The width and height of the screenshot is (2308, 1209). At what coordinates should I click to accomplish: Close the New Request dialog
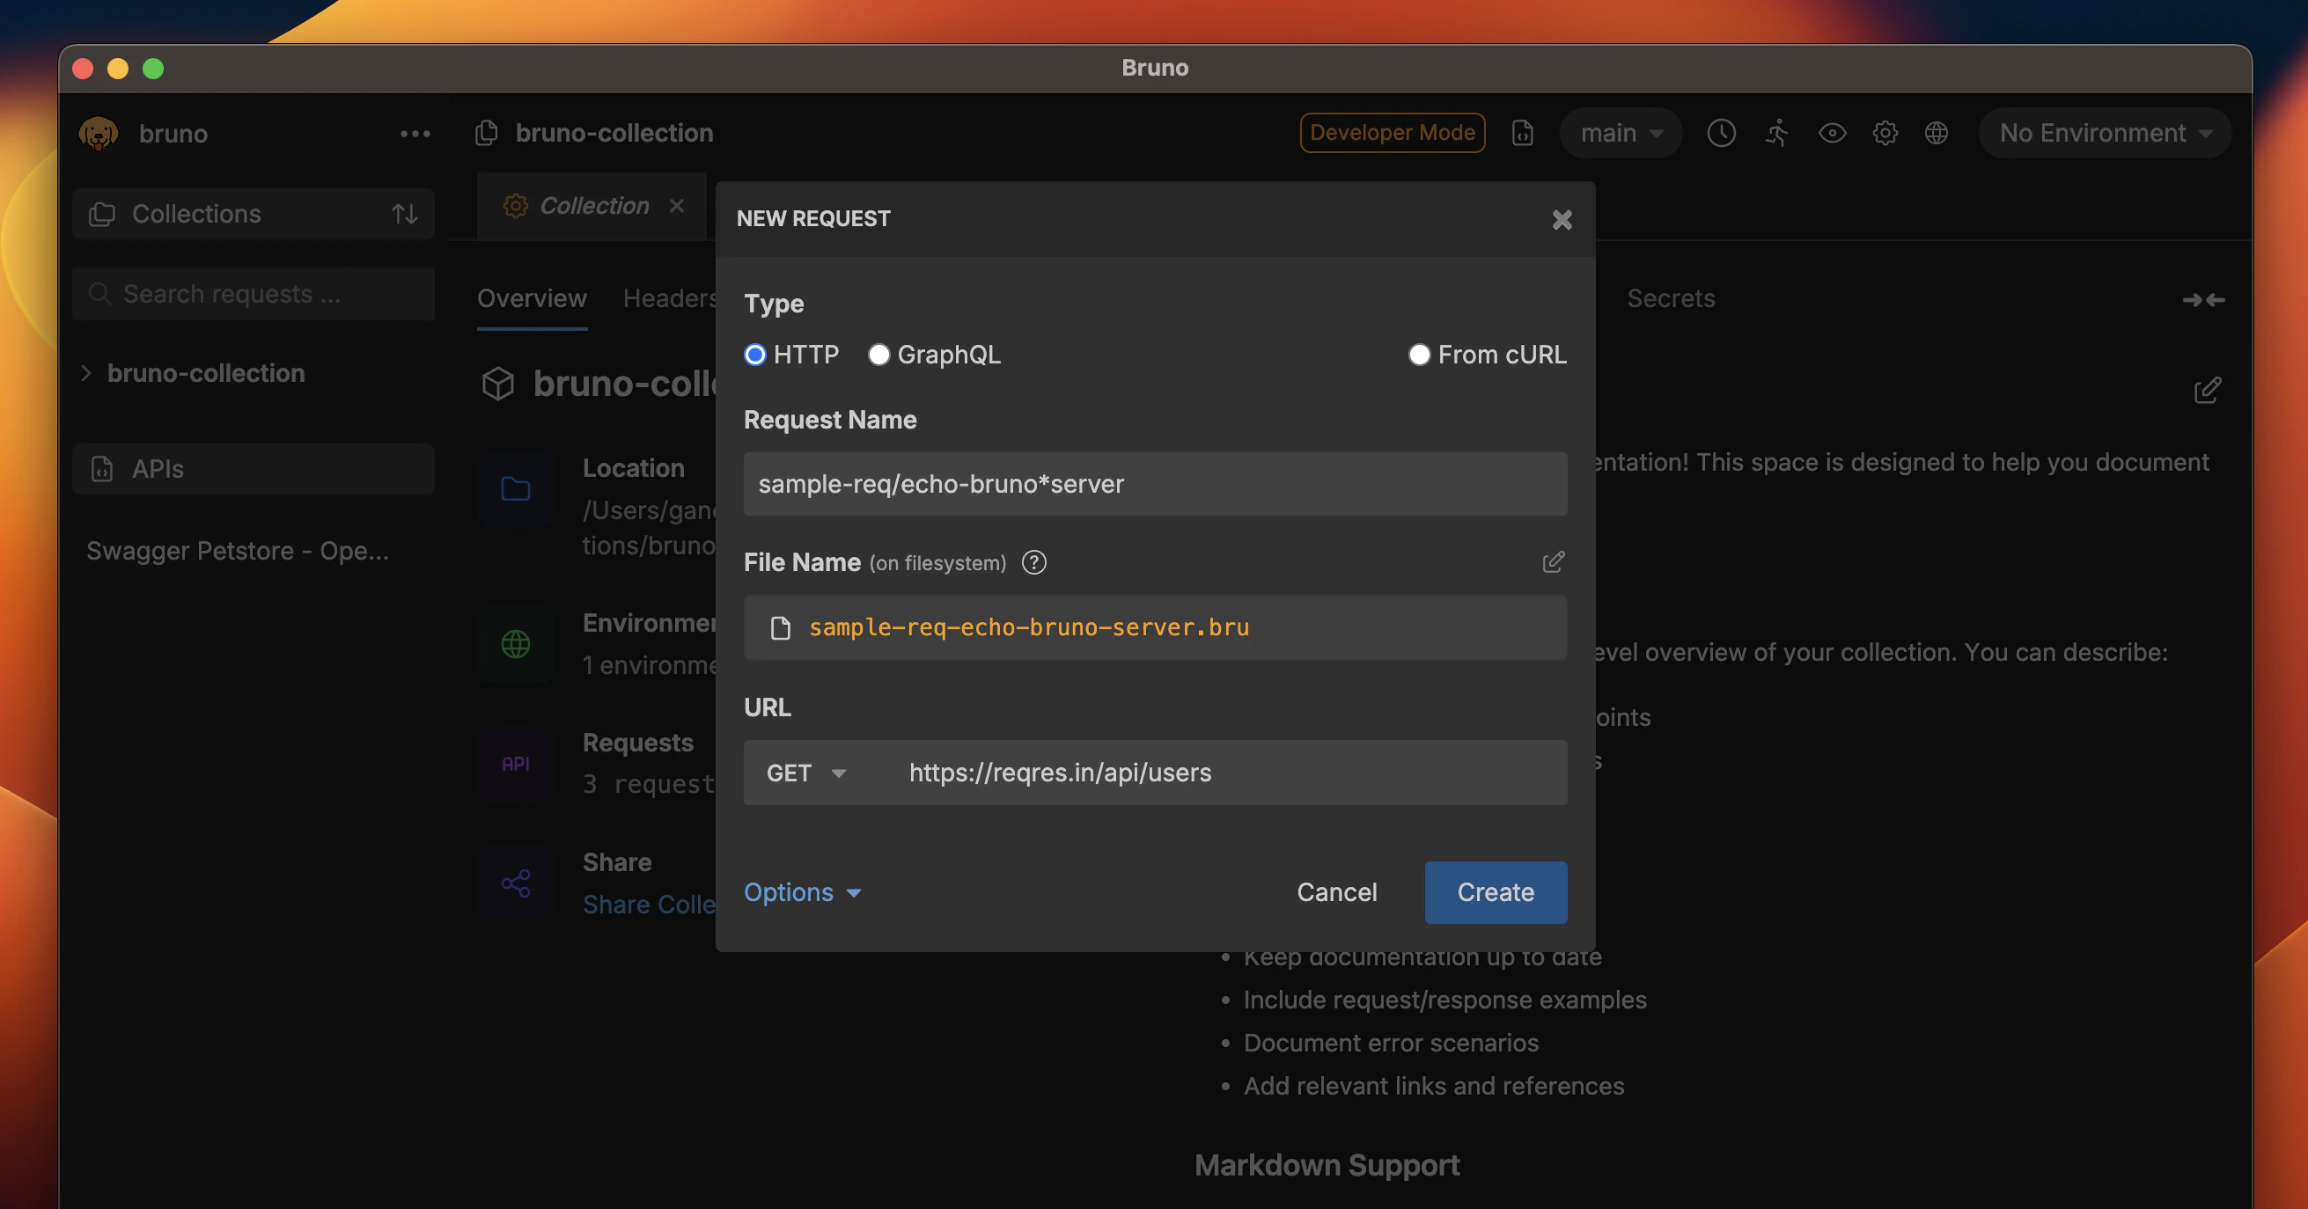coord(1562,219)
